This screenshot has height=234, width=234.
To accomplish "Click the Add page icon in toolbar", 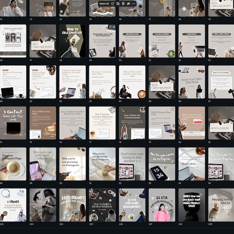I will pyautogui.click(x=113, y=4).
